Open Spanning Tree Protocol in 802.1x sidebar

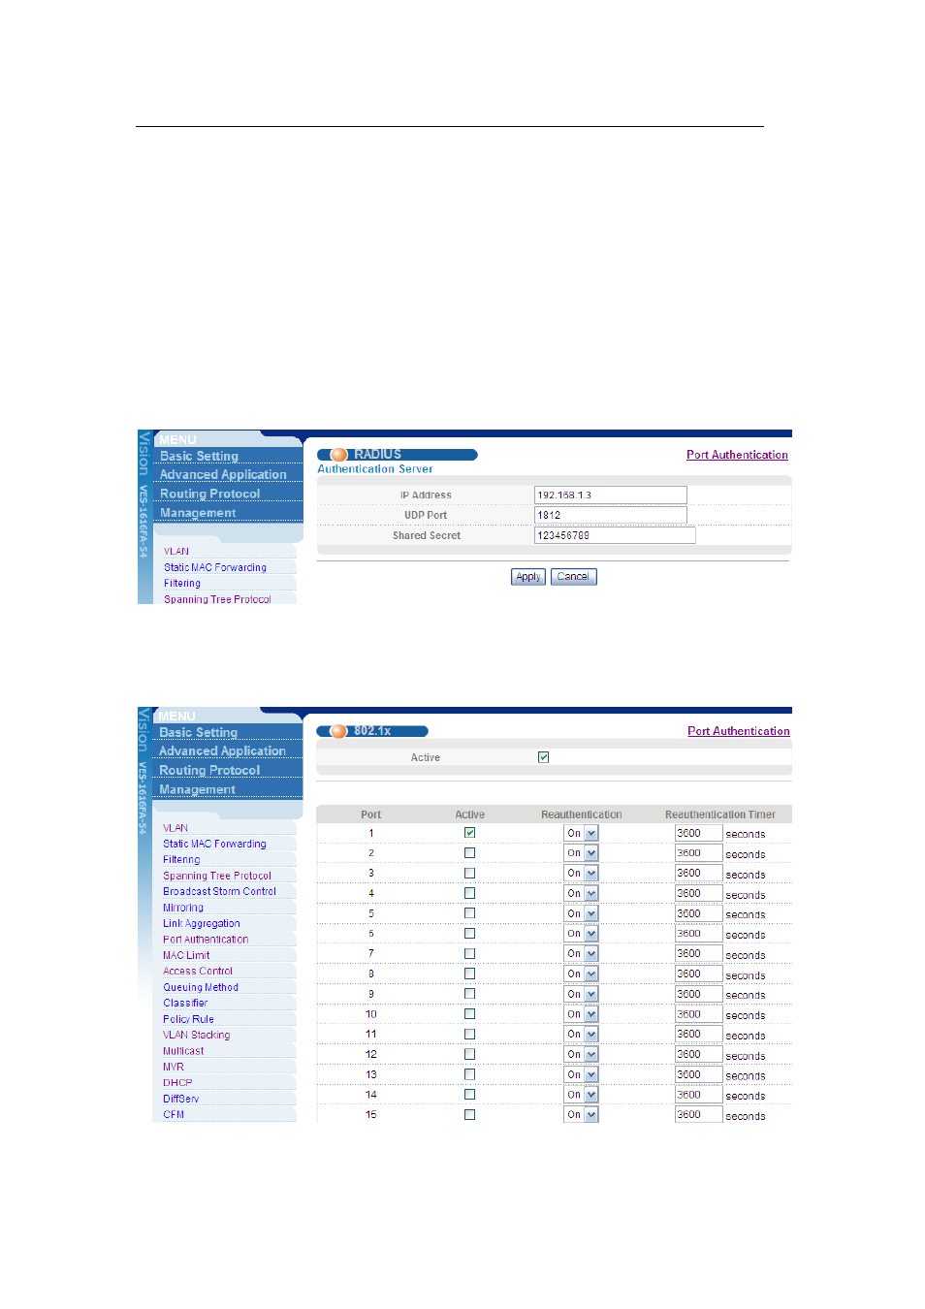click(217, 876)
